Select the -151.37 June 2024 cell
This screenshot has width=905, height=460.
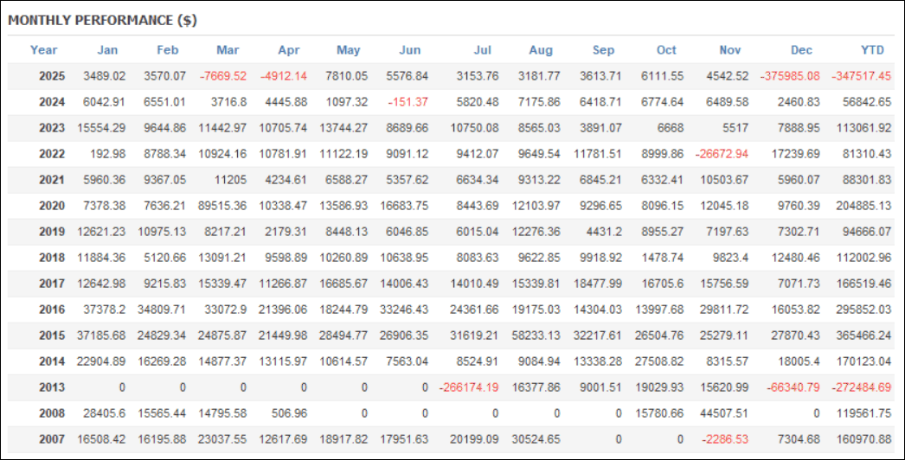coord(408,102)
